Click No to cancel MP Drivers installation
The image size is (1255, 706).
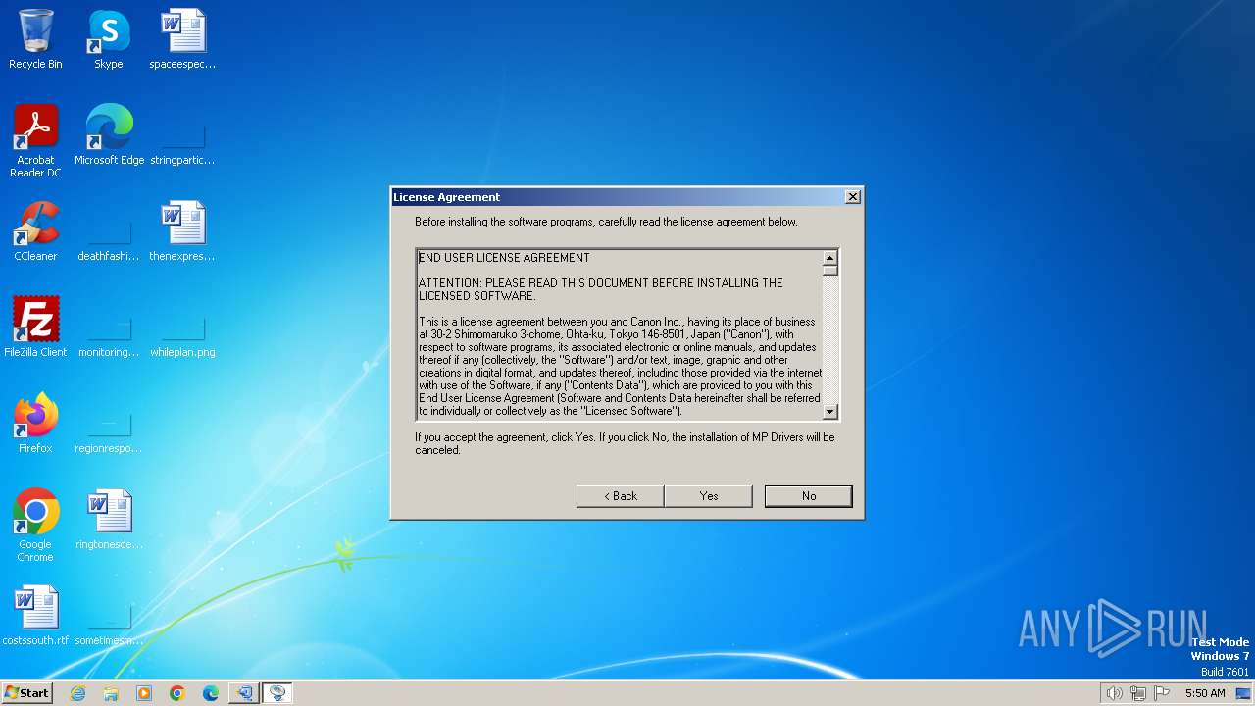(x=809, y=496)
